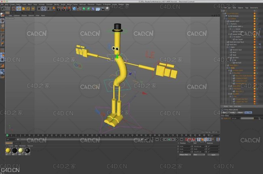Select the Scale tool in the toolbar
This screenshot has width=263, height=174.
pos(23,9)
